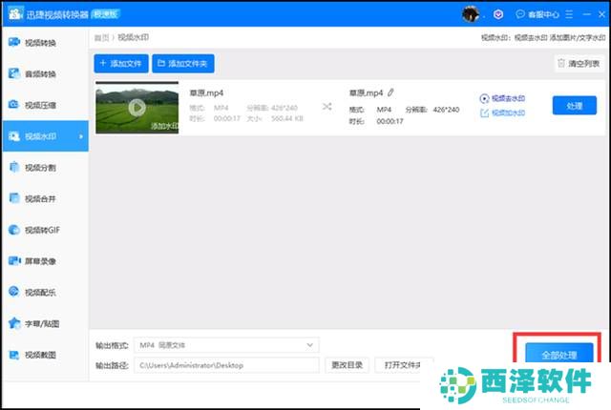Open 屏幕录像 screen recording tool
The width and height of the screenshot is (611, 410).
click(45, 261)
